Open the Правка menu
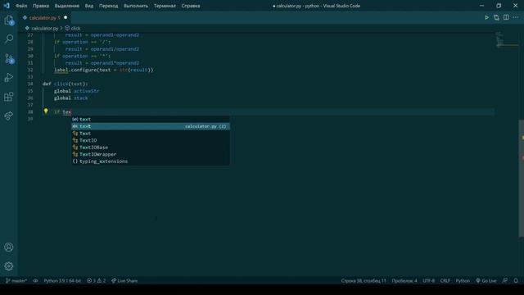 41,6
